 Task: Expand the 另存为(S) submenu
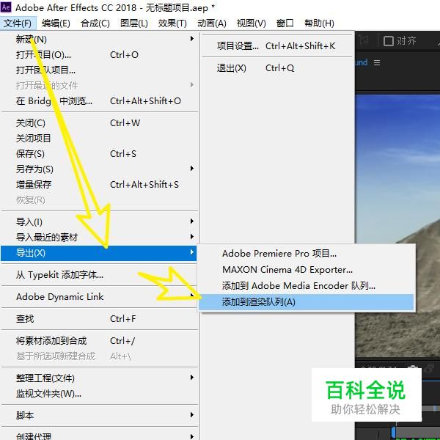(100, 169)
